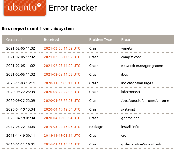Open the received report link for compiz-core

[62, 57]
